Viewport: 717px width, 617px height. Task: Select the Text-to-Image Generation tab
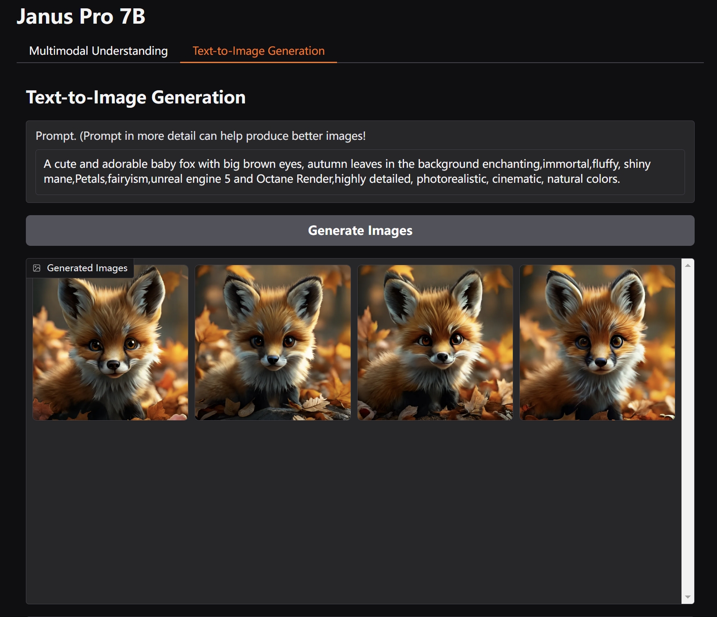click(258, 51)
